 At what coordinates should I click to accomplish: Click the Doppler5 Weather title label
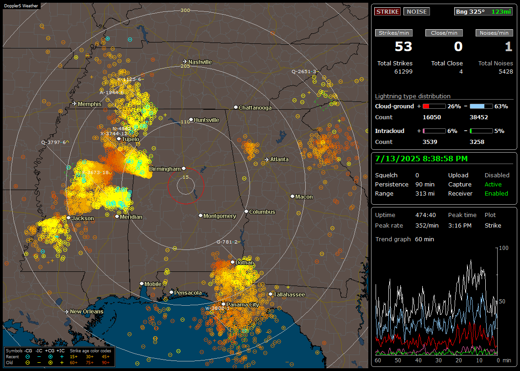coord(21,5)
